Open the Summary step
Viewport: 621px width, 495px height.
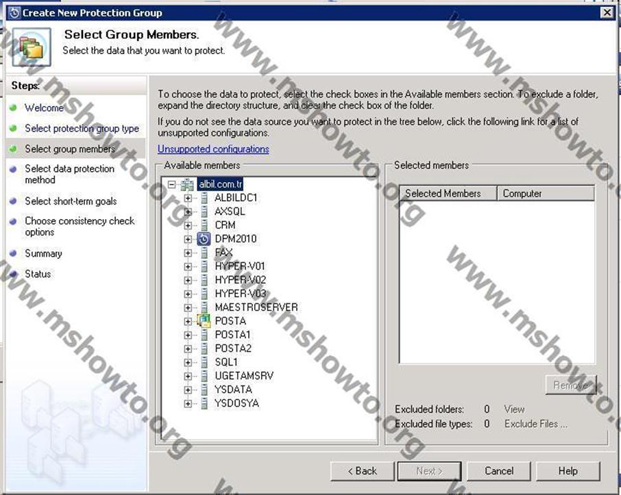coord(44,253)
